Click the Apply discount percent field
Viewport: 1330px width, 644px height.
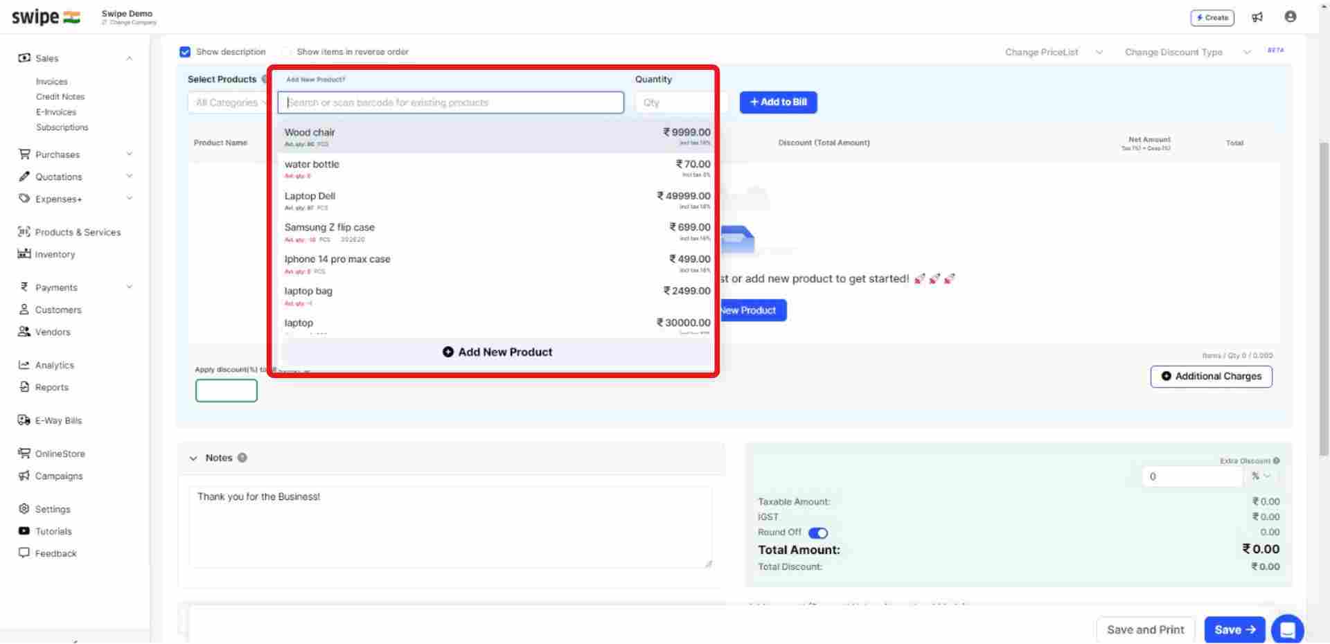point(226,391)
